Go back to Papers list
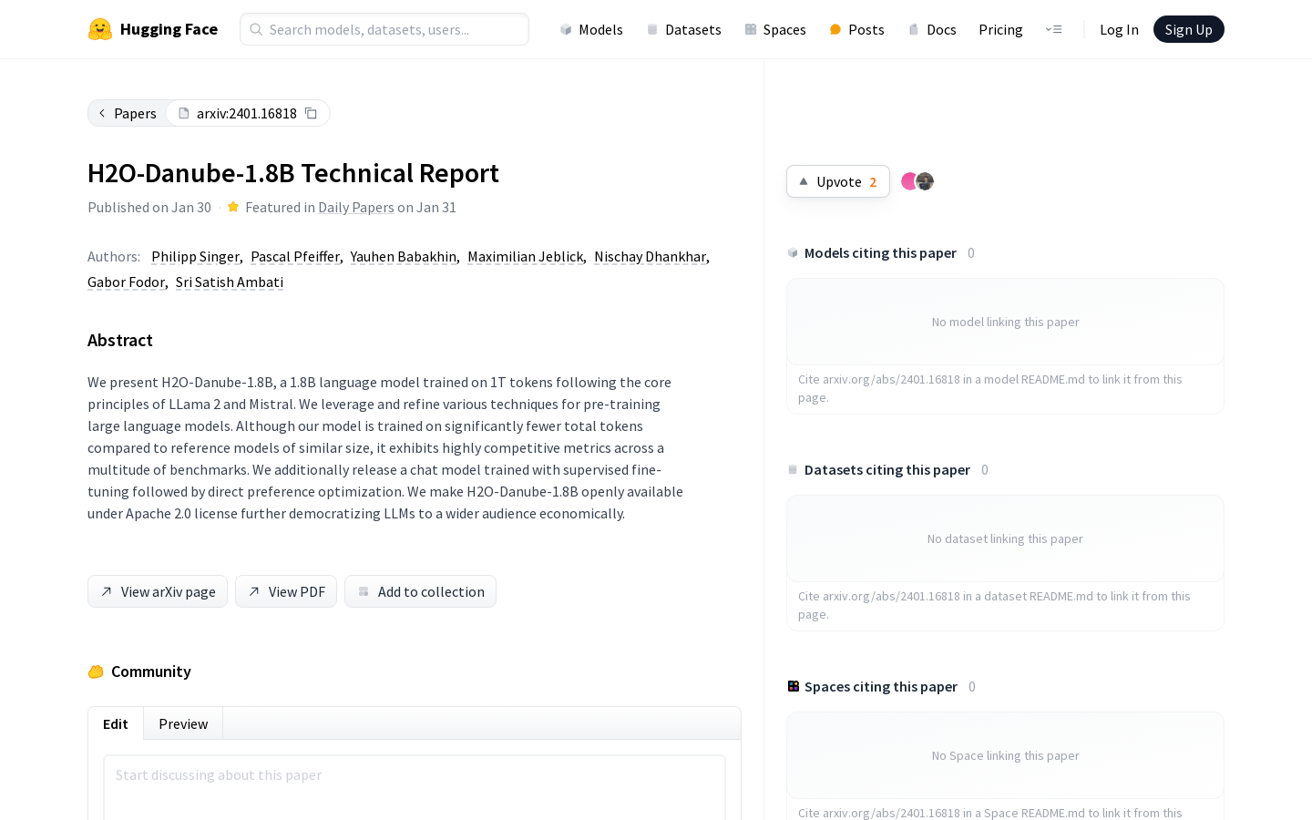The width and height of the screenshot is (1312, 820). pos(128,113)
